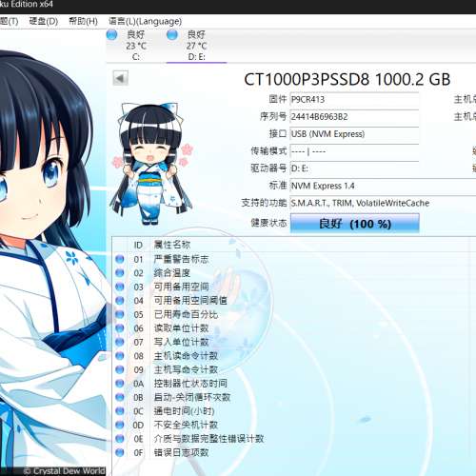Viewport: 476px width, 476px height.
Task: Click status orb for attribute 02 综合温度
Action: click(x=120, y=273)
